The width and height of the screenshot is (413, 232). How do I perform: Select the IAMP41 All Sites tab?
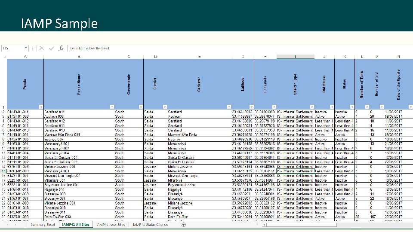pyautogui.click(x=76, y=225)
